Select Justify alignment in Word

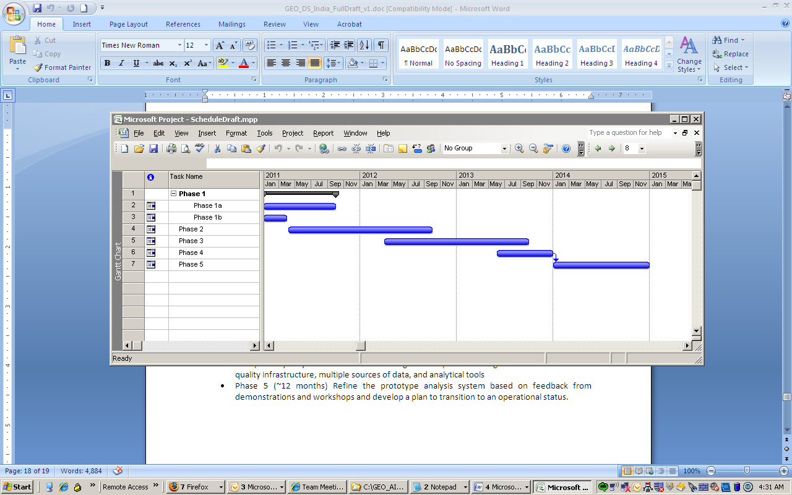315,63
